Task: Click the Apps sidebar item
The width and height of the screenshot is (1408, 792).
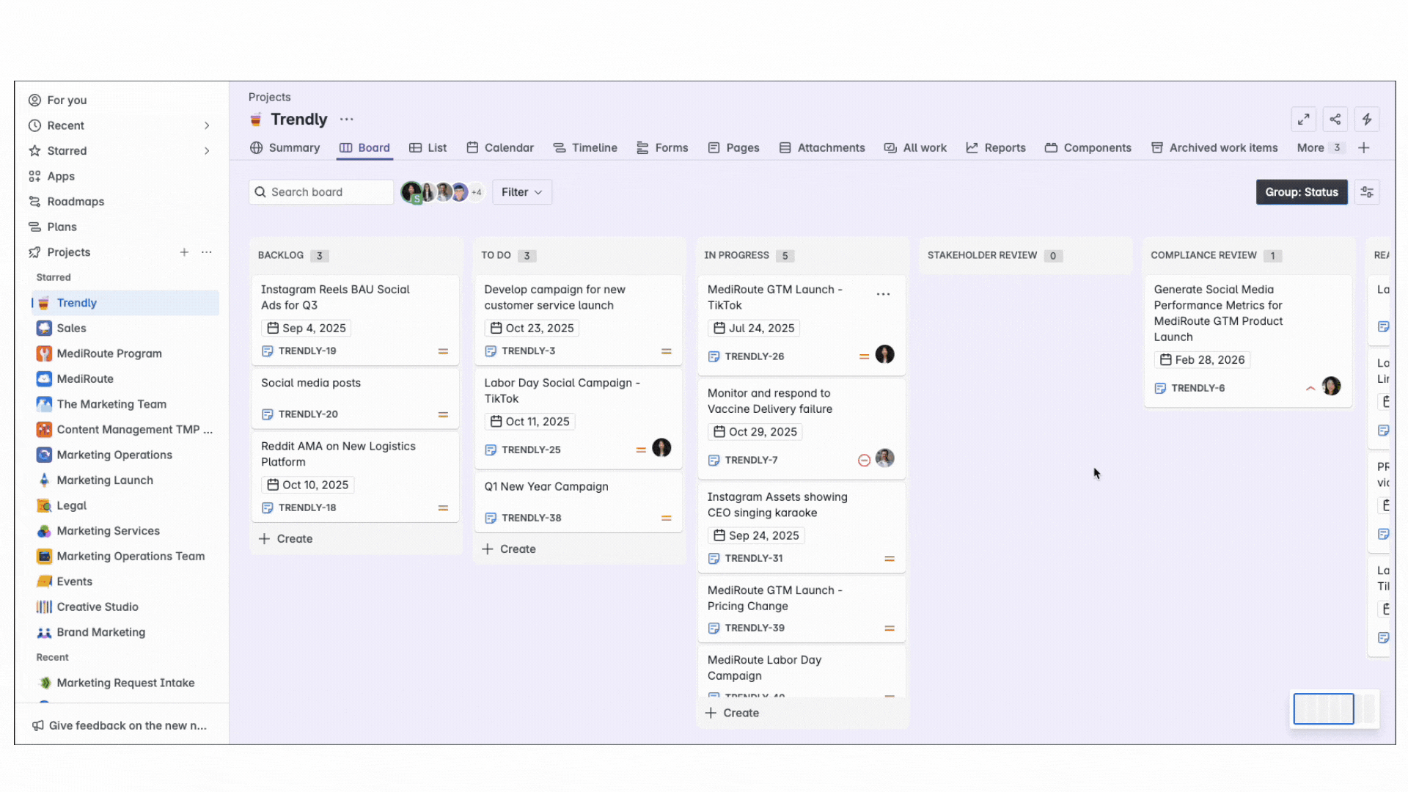Action: pos(61,176)
